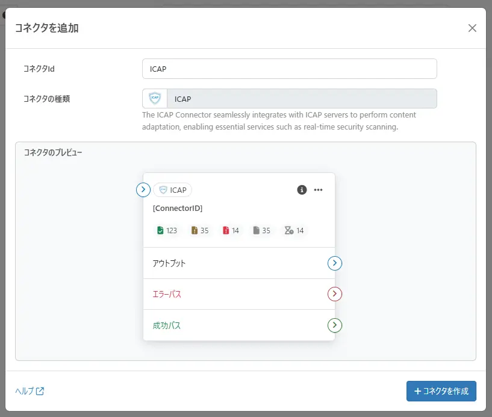Image resolution: width=492 pixels, height=417 pixels.
Task: Click the green success count document icon
Action: (161, 230)
